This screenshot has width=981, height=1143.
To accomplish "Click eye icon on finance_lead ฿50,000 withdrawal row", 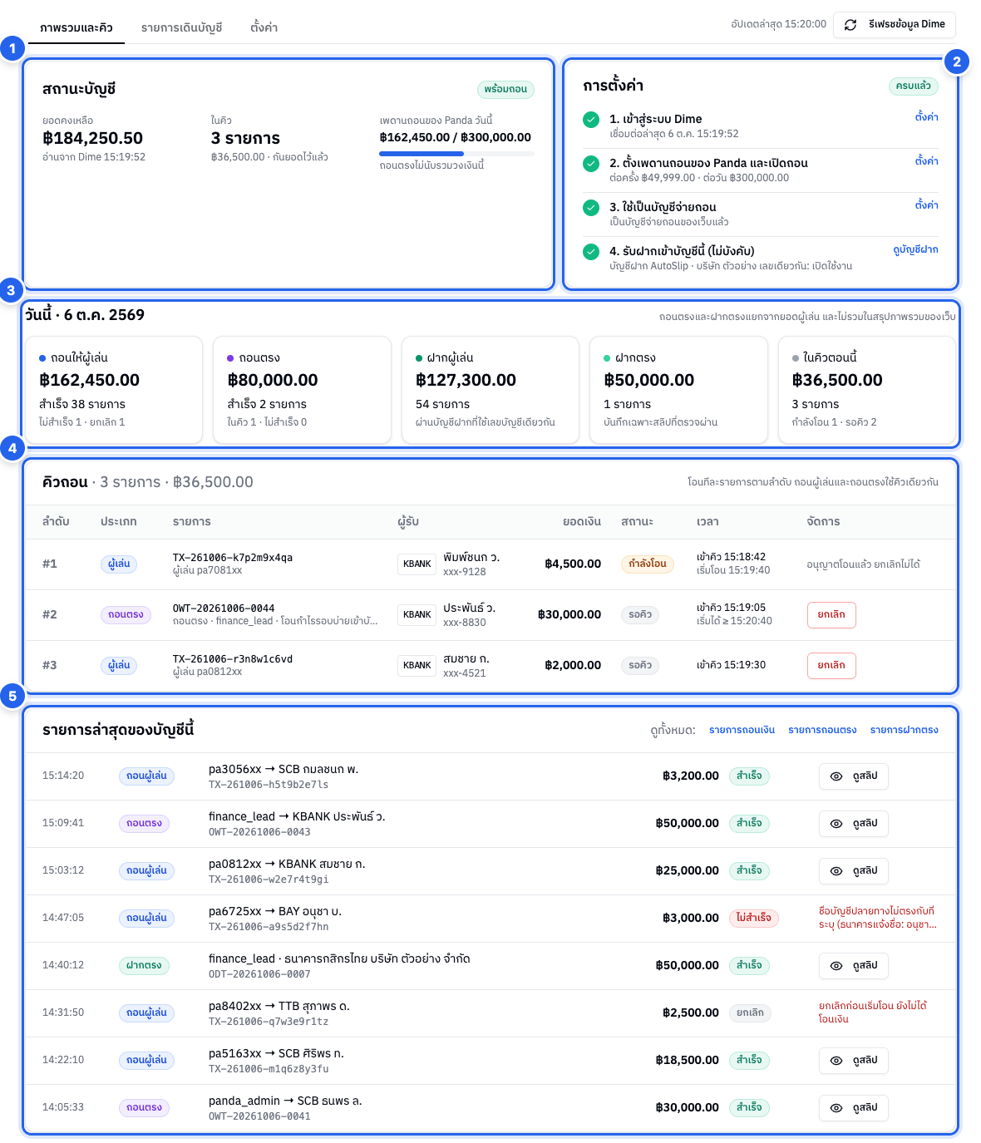I will [836, 824].
